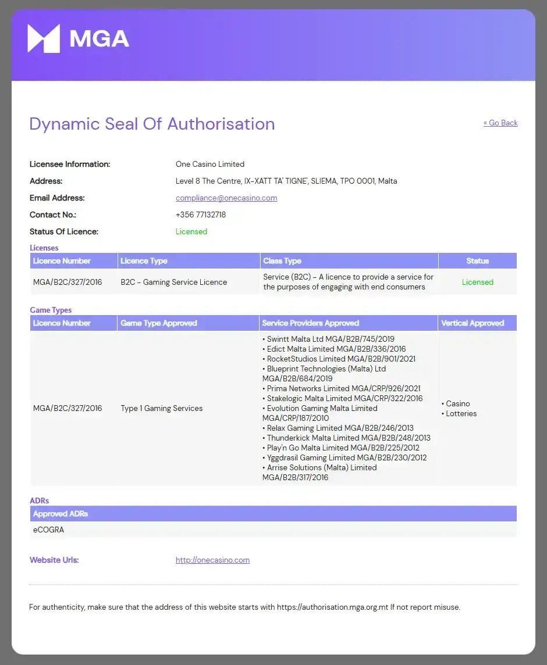
Task: Click the Service (B2C) class type description
Action: pyautogui.click(x=348, y=281)
